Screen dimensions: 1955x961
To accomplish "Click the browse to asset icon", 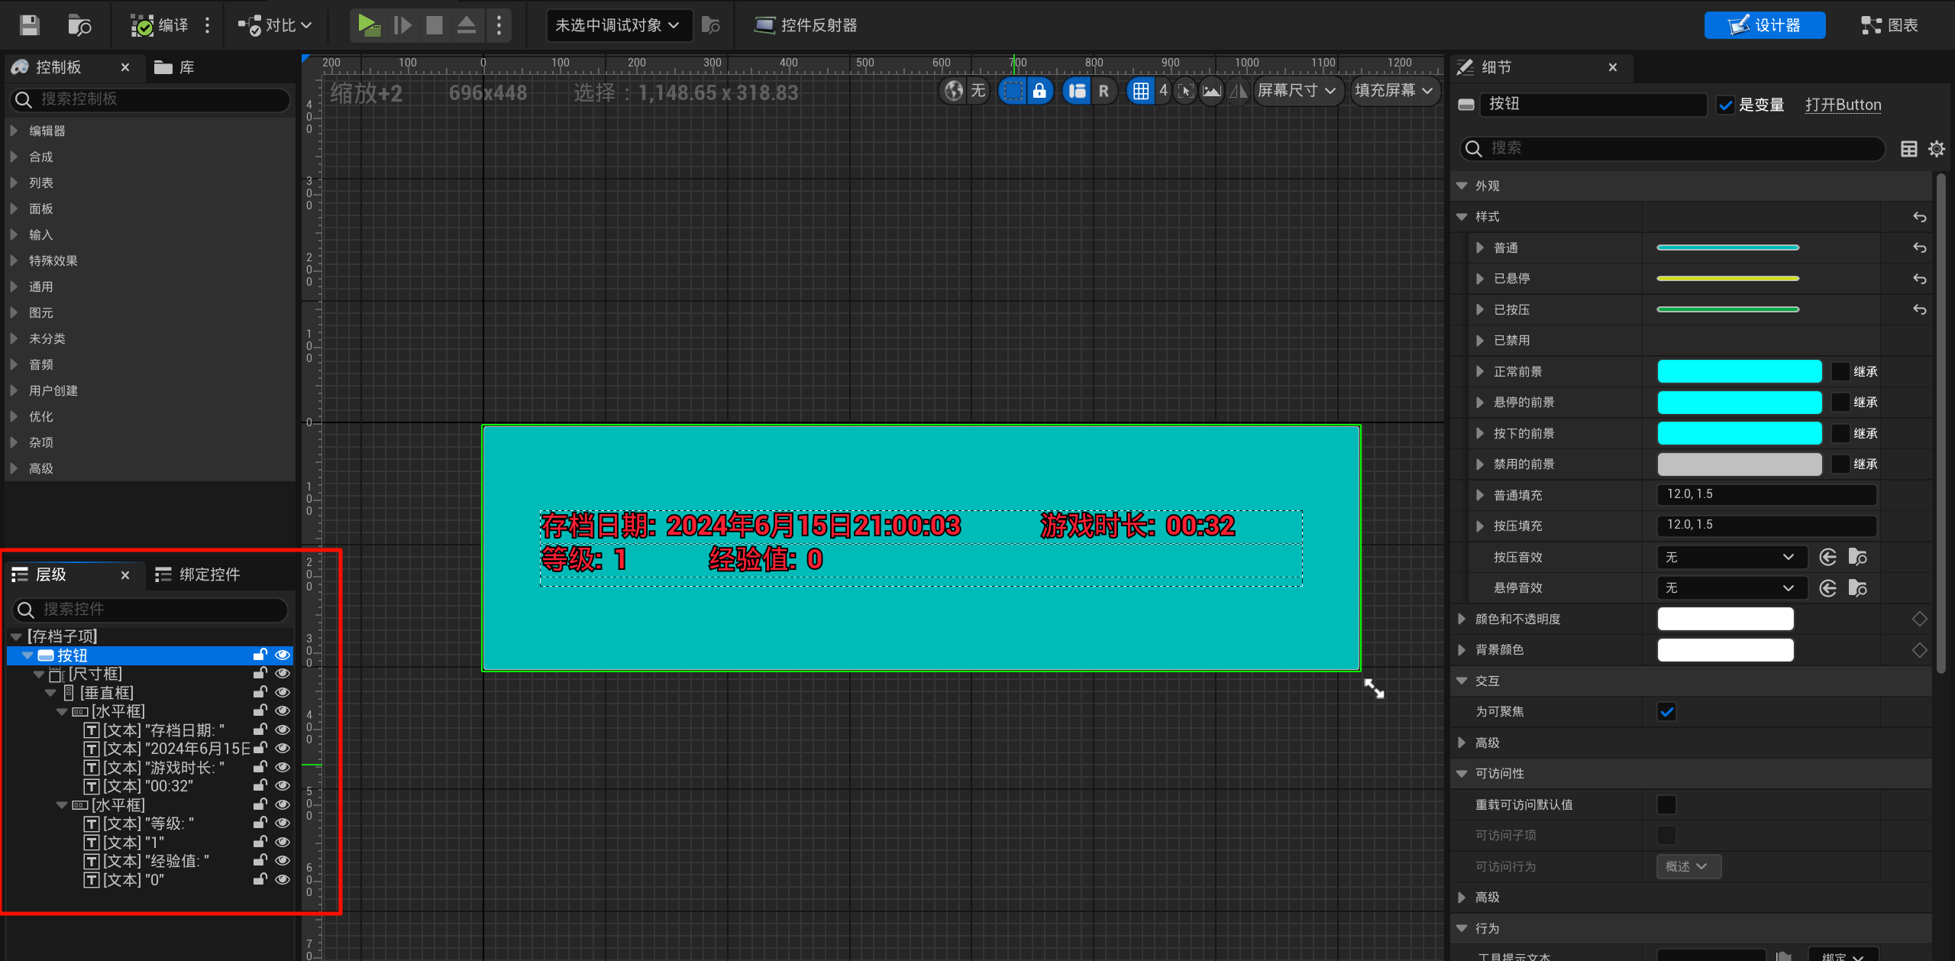I will (x=79, y=25).
